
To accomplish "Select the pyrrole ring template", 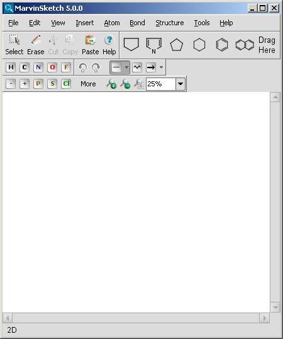I will 153,45.
